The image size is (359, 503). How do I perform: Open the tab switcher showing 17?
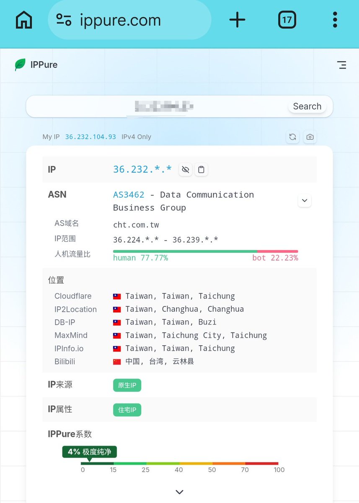coord(287,20)
